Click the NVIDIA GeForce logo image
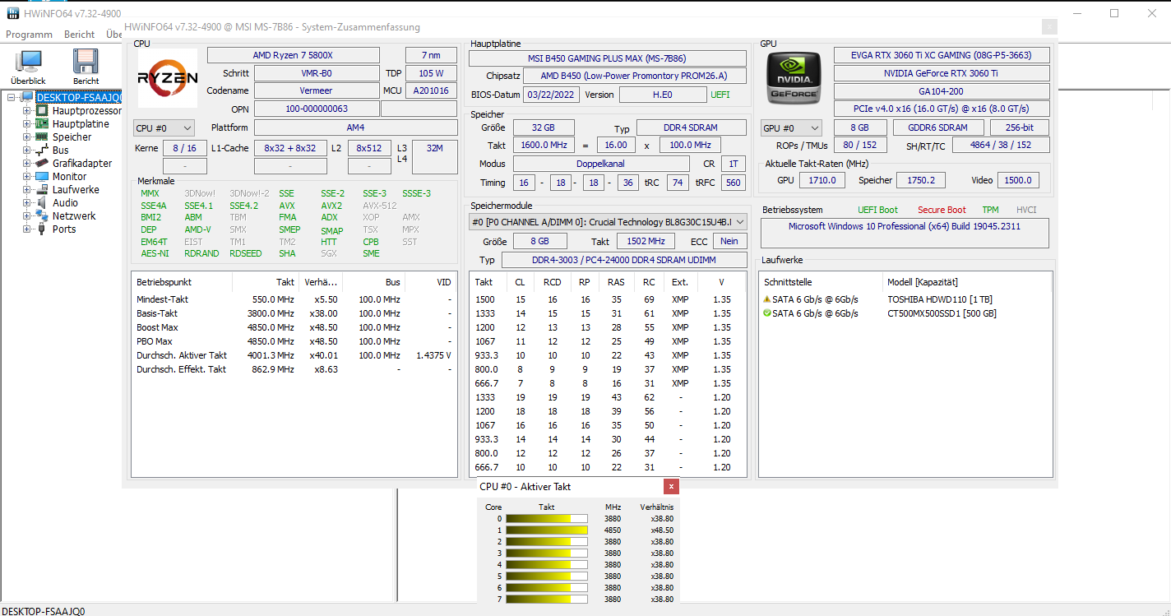Image resolution: width=1171 pixels, height=616 pixels. click(x=794, y=77)
